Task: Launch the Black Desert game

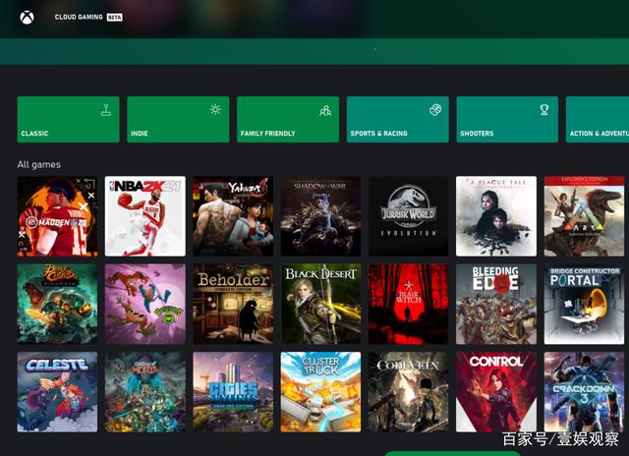Action: coord(320,304)
